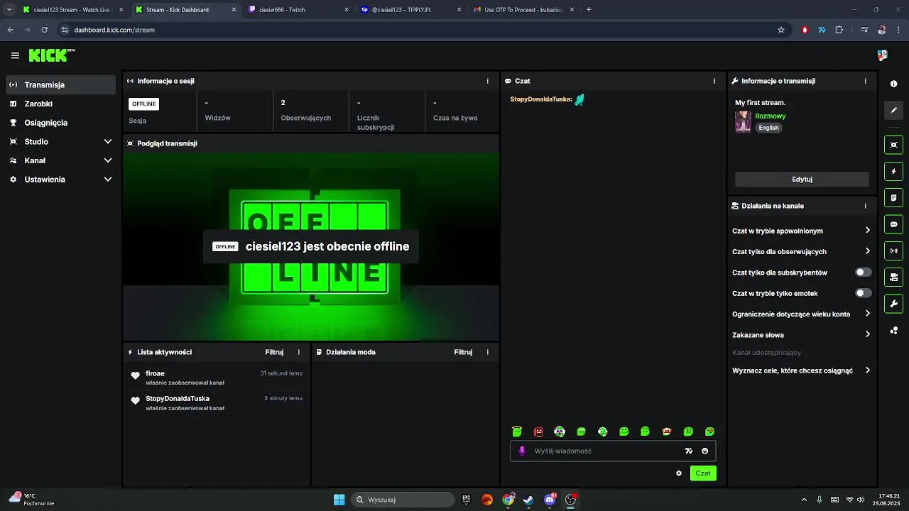Toggle Czat tylko dla subskrybentów switch

(864, 272)
